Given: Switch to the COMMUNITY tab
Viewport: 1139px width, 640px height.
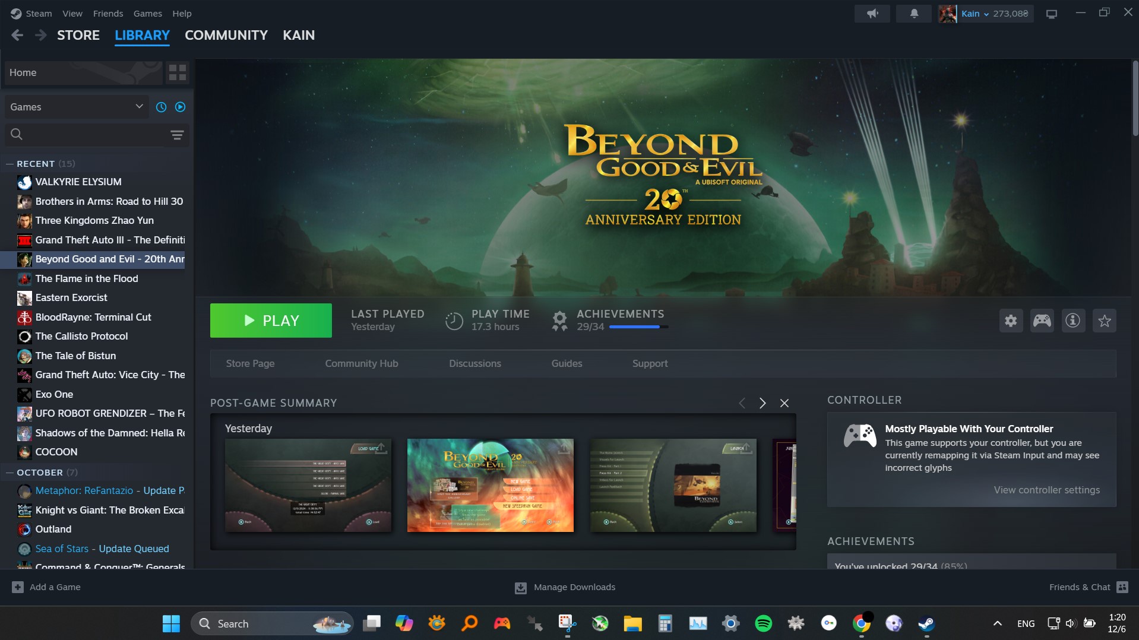Looking at the screenshot, I should coord(226,35).
